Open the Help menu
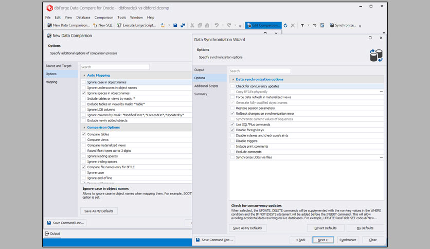This screenshot has width=430, height=249. tap(151, 17)
